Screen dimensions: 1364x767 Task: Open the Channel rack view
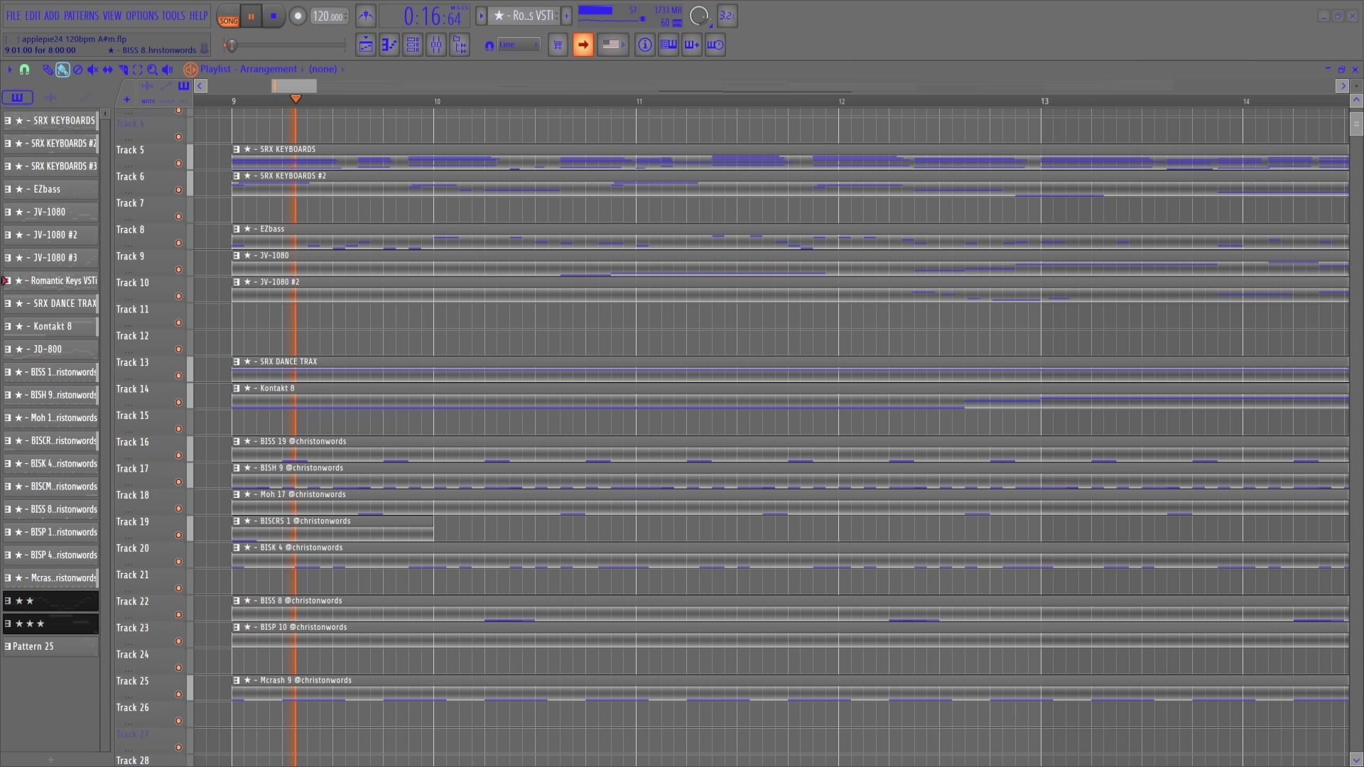coord(413,45)
